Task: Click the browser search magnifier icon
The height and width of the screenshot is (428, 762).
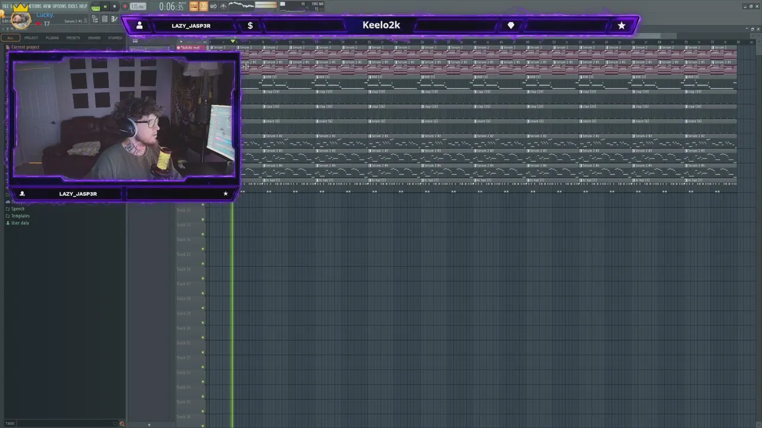Action: tap(122, 423)
